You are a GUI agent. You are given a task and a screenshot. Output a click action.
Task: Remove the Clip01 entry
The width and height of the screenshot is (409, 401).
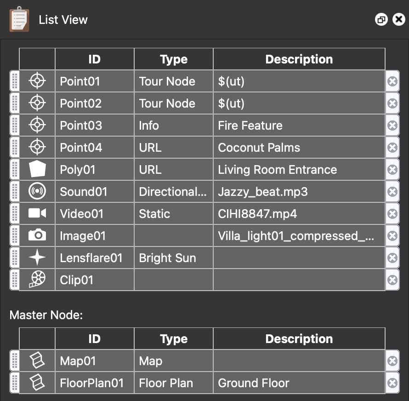[392, 280]
